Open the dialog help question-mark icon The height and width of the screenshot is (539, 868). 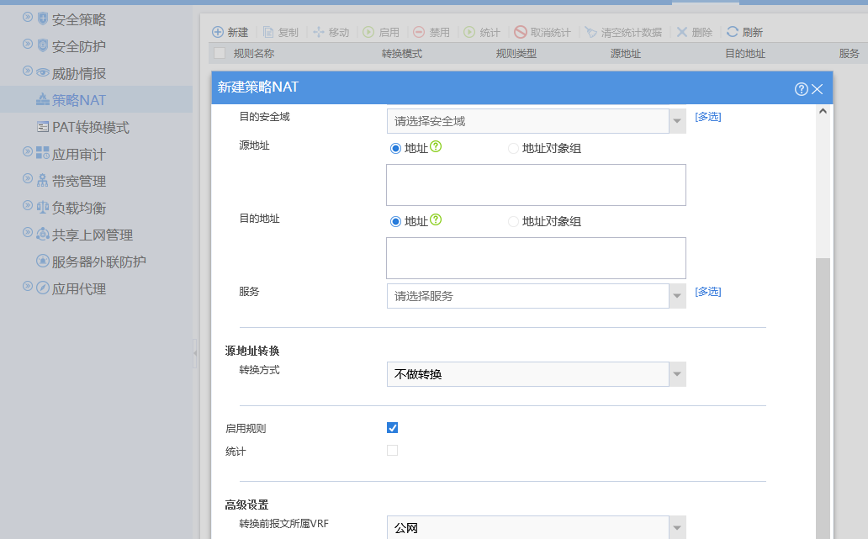[801, 88]
